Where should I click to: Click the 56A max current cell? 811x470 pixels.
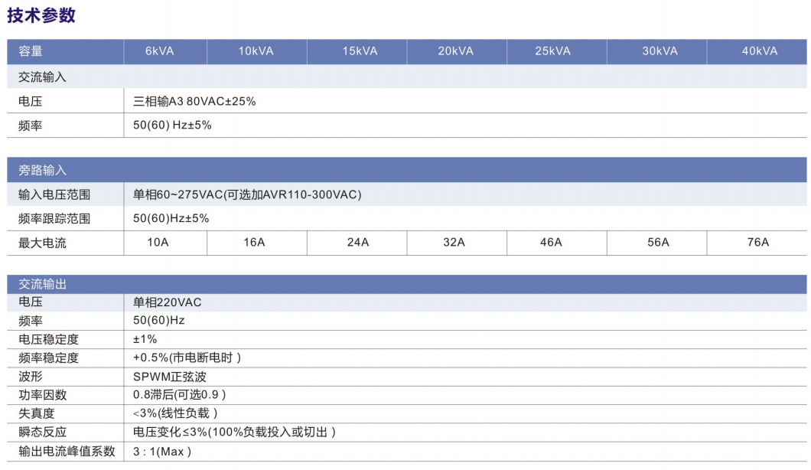658,242
